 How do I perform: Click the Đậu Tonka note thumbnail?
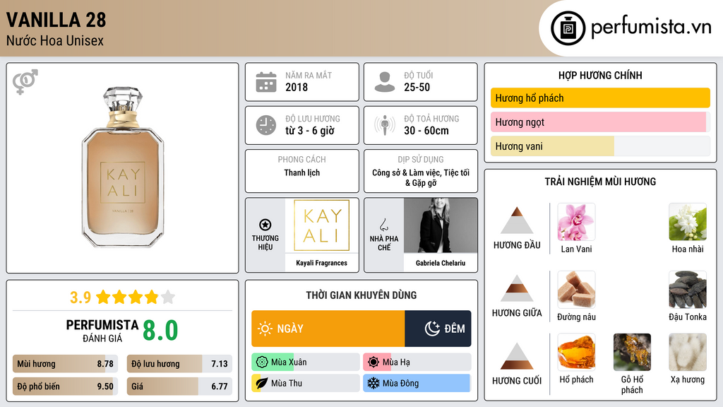coord(687,290)
